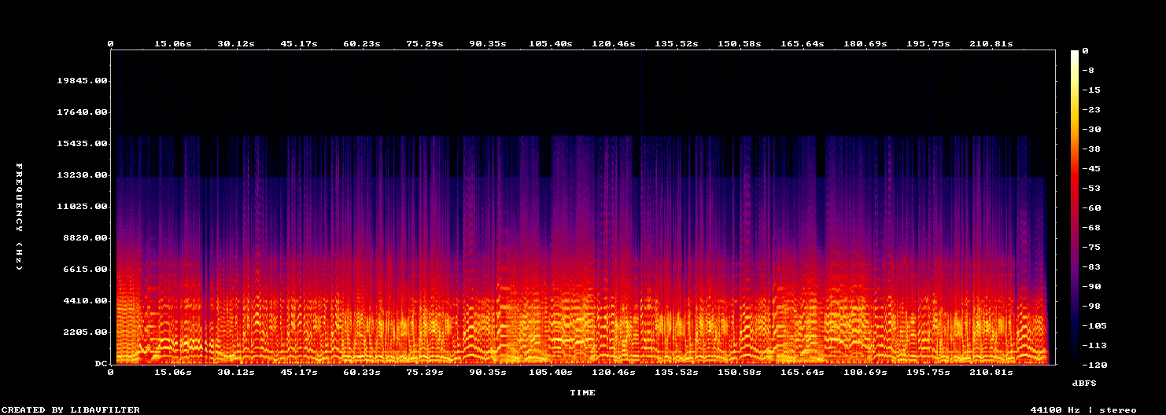The height and width of the screenshot is (415, 1166).
Task: Click the -45 dBFS scale value
Action: (1091, 168)
